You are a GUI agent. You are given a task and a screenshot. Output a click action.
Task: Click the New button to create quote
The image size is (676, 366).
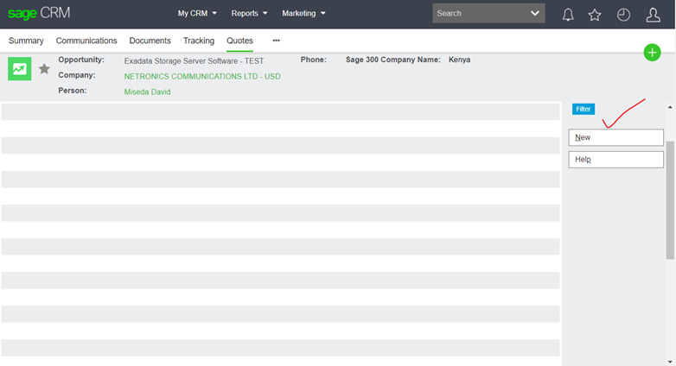[x=615, y=138]
